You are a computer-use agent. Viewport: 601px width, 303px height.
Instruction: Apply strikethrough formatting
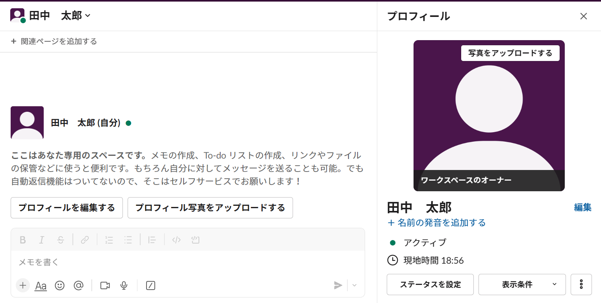[x=61, y=240]
